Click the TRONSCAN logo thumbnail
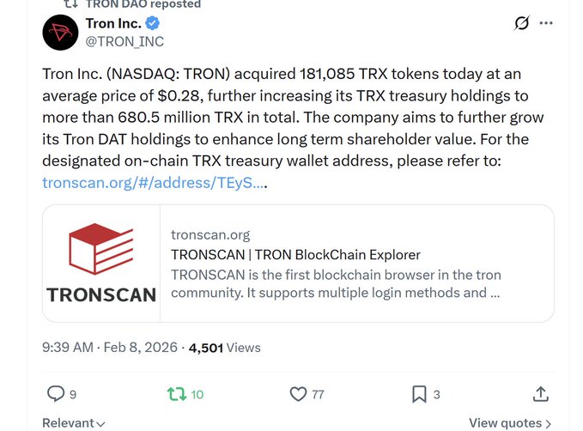This screenshot has width=583, height=431. point(101,264)
